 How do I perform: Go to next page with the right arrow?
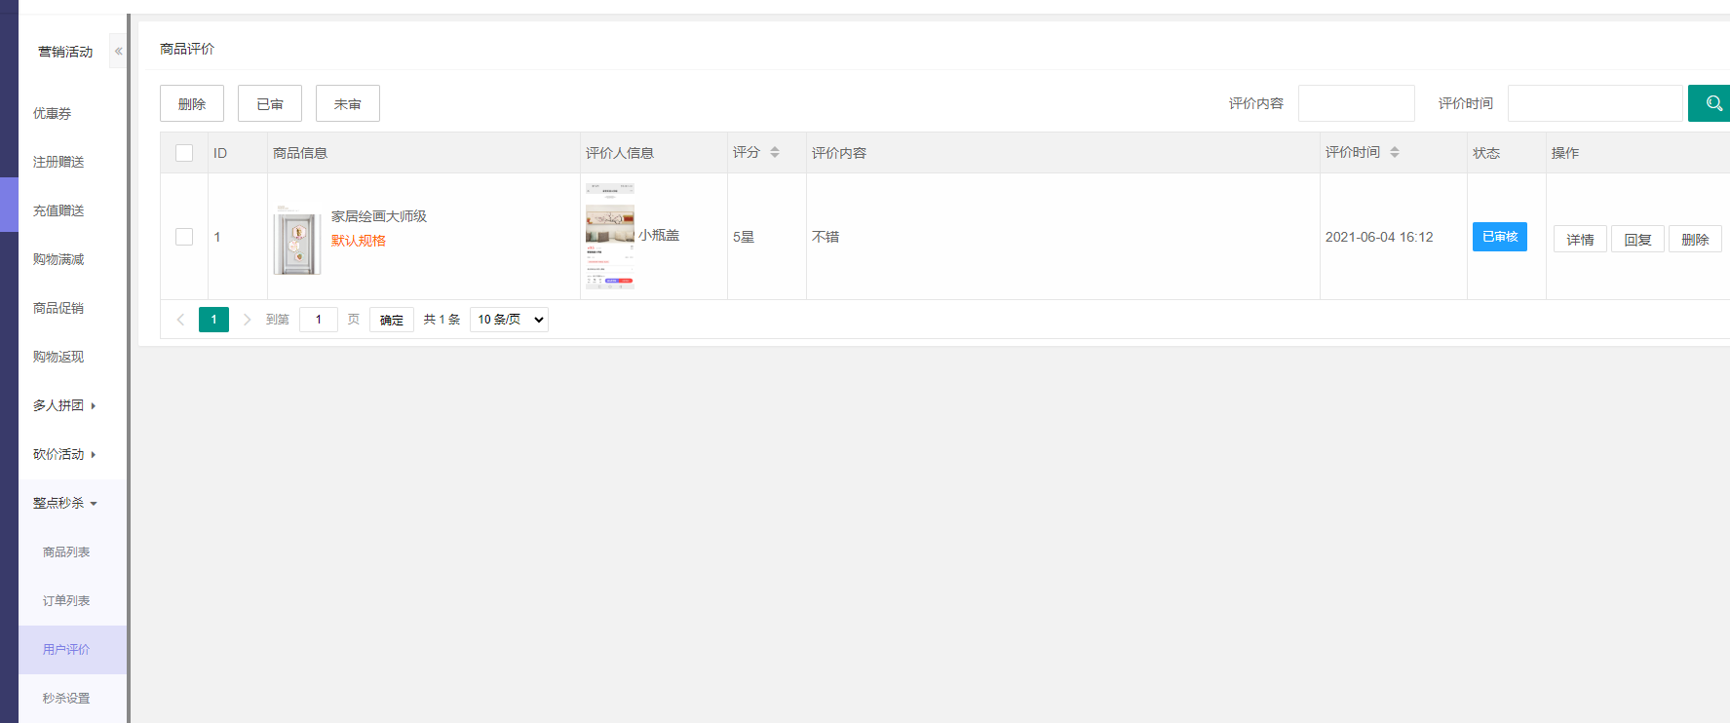(x=247, y=320)
